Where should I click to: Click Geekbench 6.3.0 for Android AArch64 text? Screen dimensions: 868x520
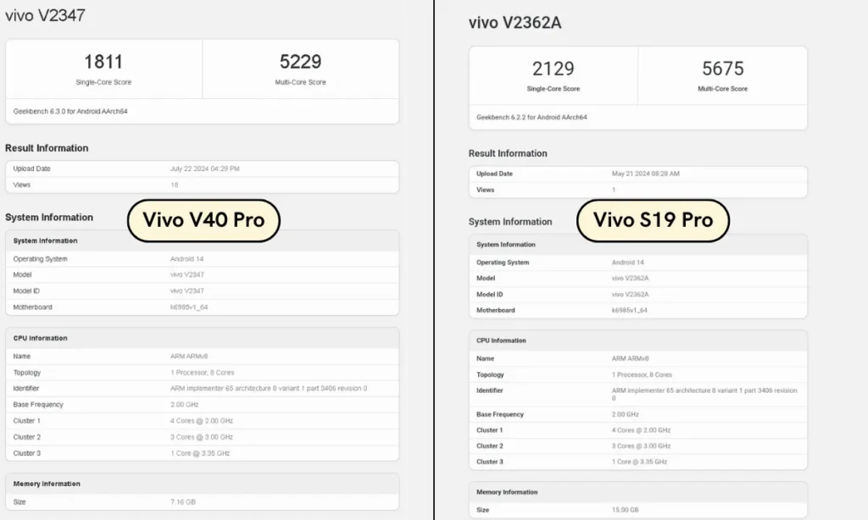click(70, 111)
